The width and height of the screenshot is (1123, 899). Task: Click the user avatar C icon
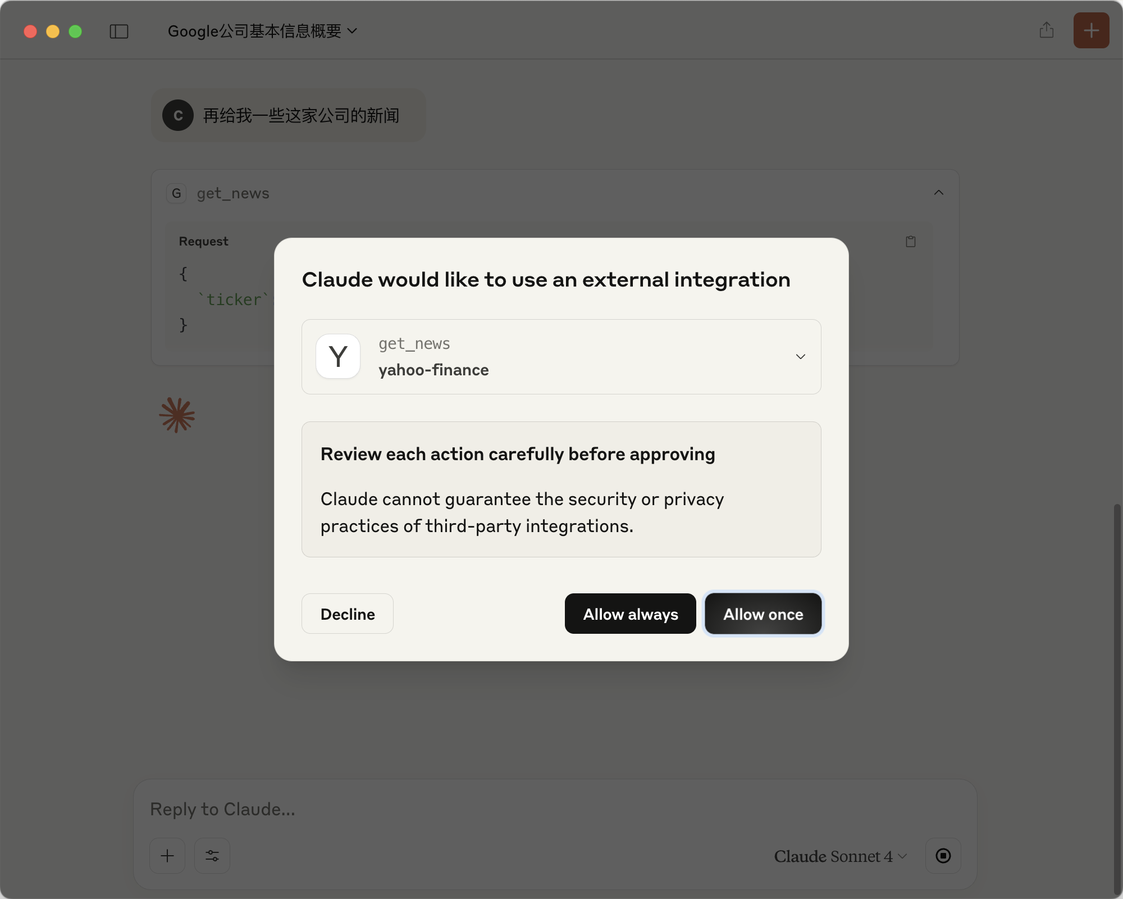pyautogui.click(x=178, y=116)
